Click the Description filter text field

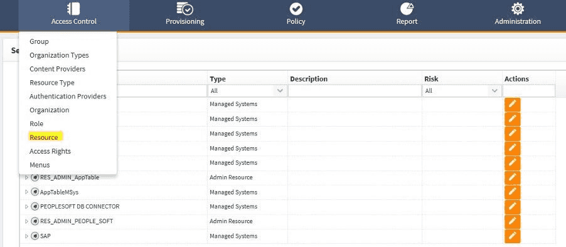[355, 91]
